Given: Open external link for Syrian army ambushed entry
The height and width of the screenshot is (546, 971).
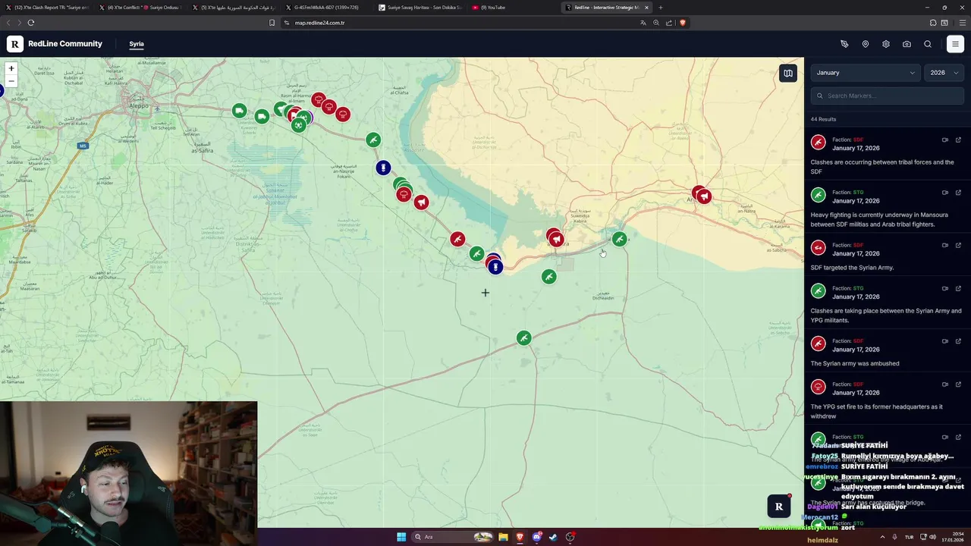Looking at the screenshot, I should 958,341.
